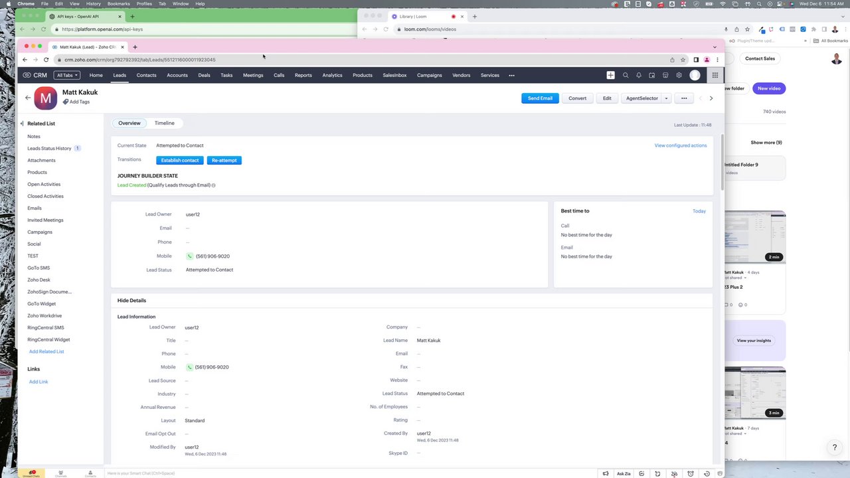Click the CRM browser address bar
The height and width of the screenshot is (478, 850).
point(363,60)
